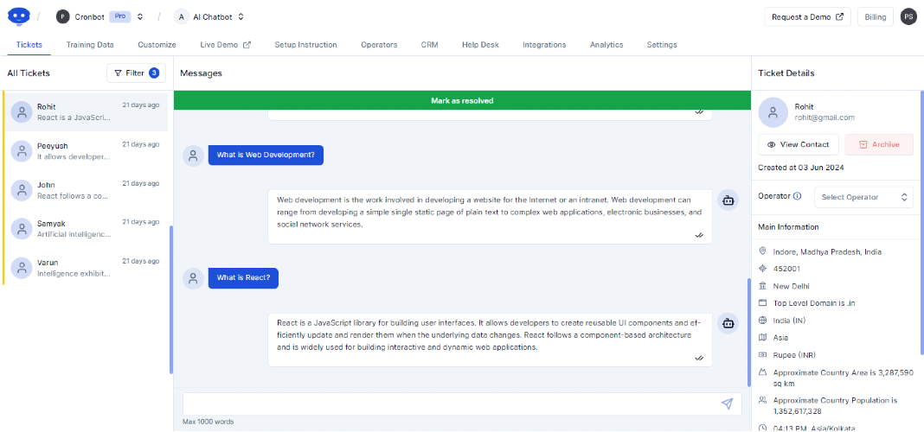Click bot icon beside React answer
This screenshot has height=432, width=924.
coord(728,323)
